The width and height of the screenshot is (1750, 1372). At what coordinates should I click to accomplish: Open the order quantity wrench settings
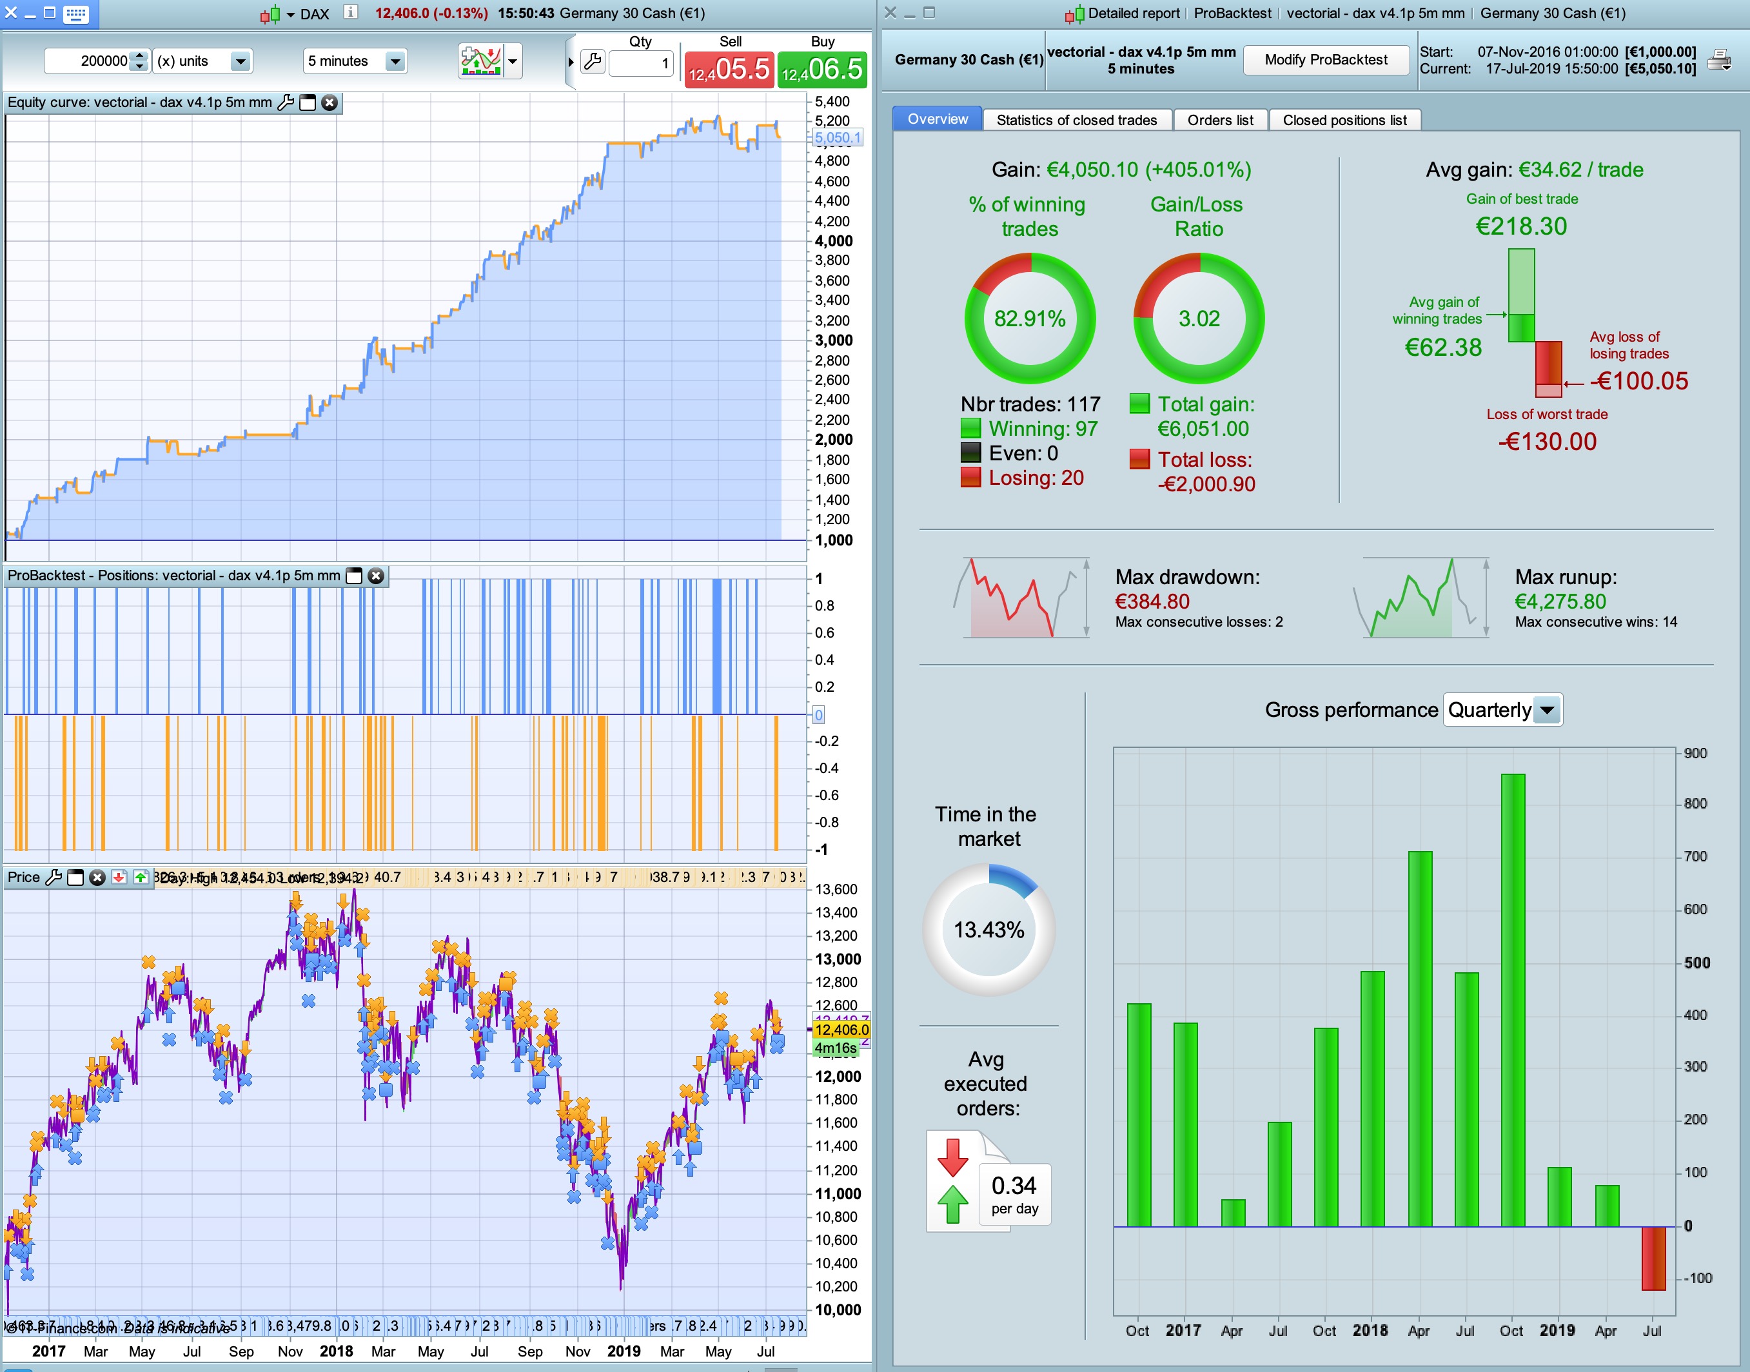592,62
